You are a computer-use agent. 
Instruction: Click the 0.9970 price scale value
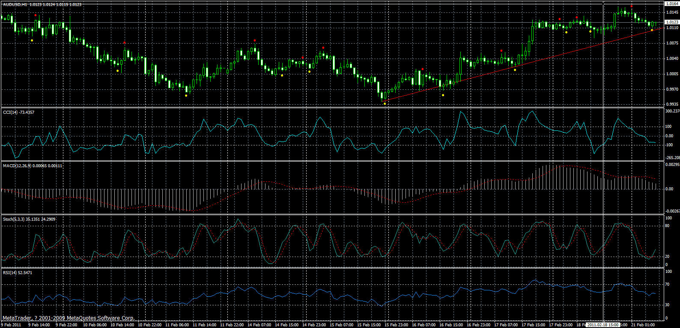click(x=671, y=89)
